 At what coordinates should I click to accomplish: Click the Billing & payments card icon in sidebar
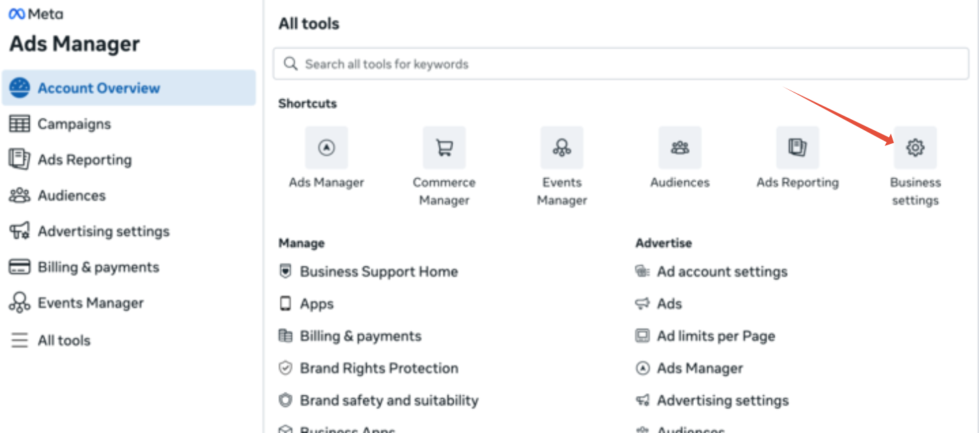tap(19, 267)
